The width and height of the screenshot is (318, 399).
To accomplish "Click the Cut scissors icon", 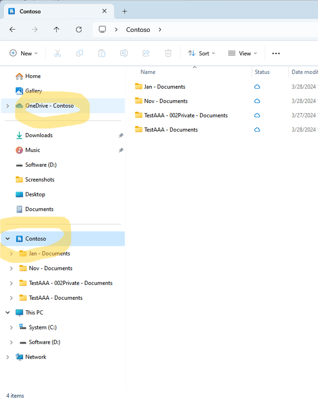I will pos(58,53).
